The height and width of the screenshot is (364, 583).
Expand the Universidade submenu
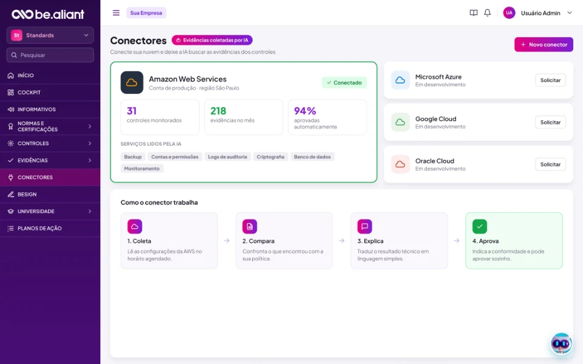90,211
